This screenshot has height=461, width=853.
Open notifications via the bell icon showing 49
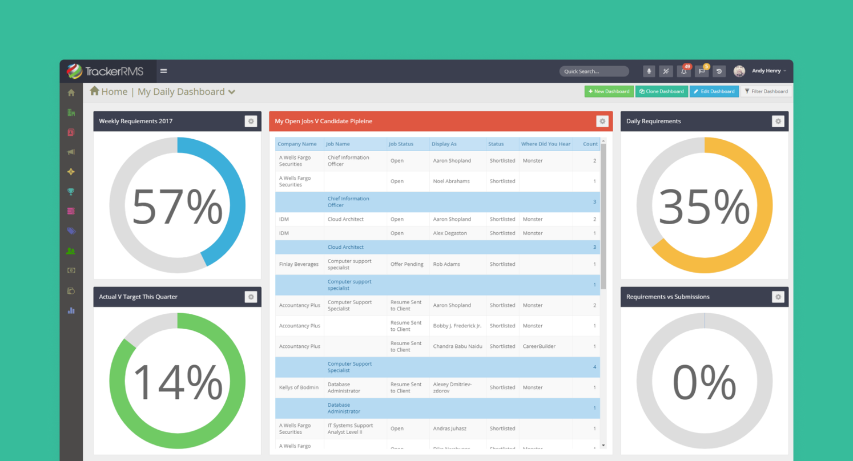coord(683,71)
